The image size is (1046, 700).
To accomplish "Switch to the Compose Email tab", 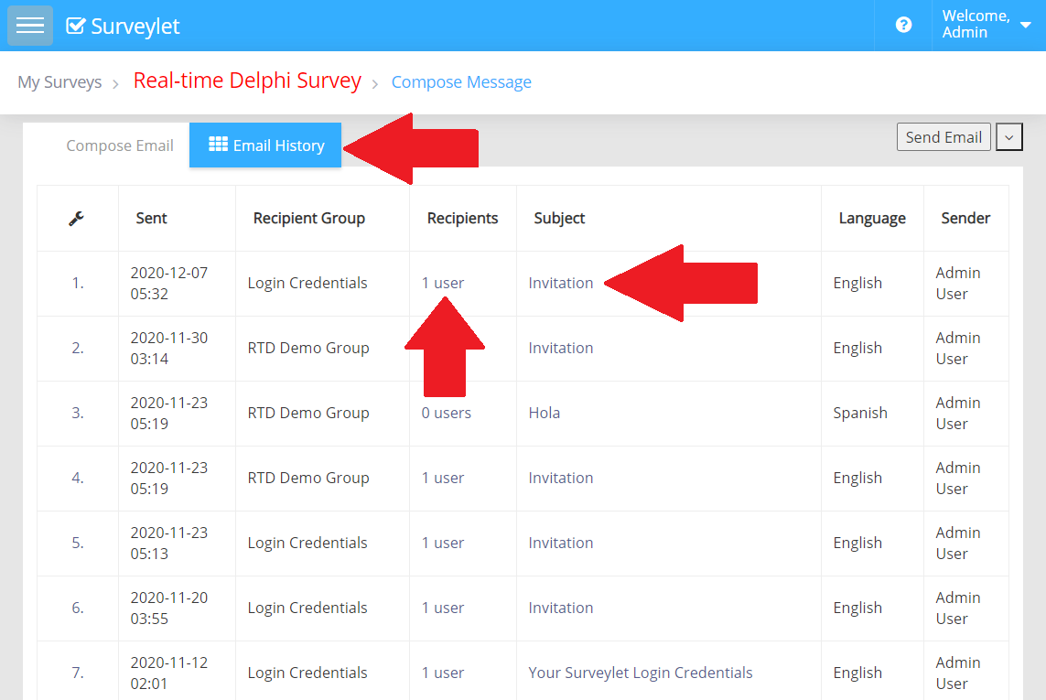I will click(x=120, y=145).
